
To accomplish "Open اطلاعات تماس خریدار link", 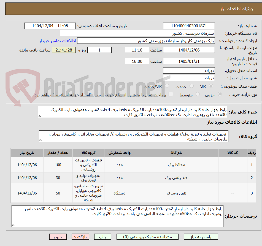I will point(58,41).
